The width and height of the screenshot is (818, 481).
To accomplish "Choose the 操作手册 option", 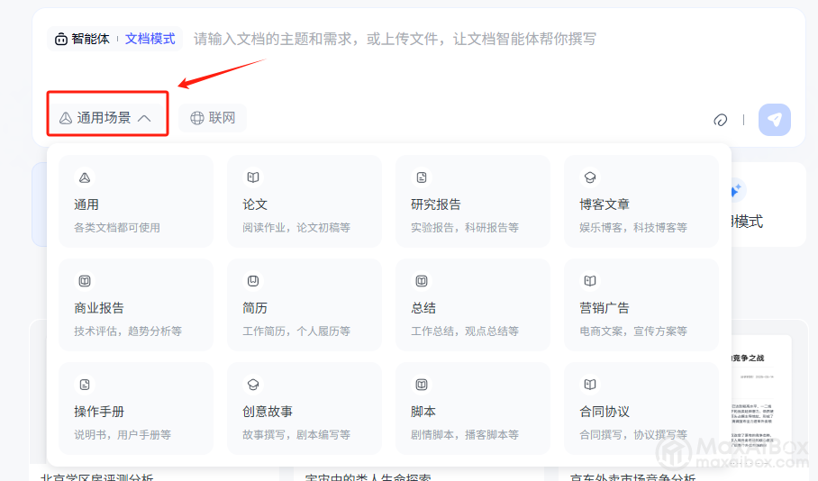I will tap(136, 408).
